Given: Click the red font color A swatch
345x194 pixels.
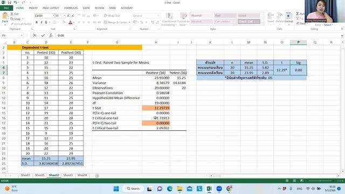Looking at the screenshot, I should 71,22.
